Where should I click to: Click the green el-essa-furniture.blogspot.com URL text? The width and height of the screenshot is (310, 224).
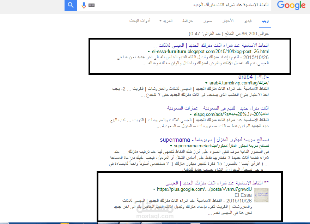coord(210,52)
